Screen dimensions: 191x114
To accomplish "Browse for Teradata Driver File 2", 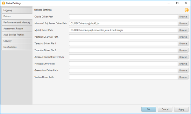I will click(x=183, y=50).
